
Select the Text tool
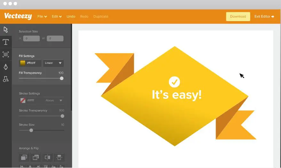click(6, 42)
